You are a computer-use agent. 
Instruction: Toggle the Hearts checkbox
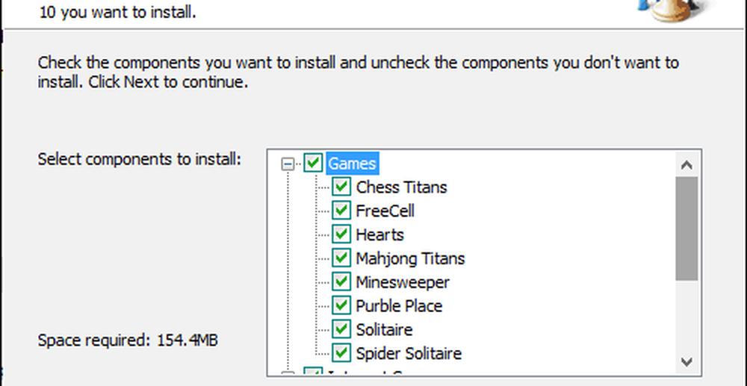point(341,234)
